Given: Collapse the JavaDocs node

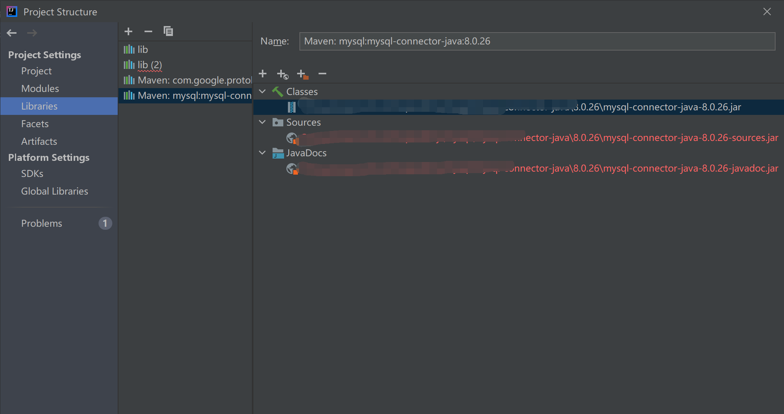Looking at the screenshot, I should click(x=263, y=153).
